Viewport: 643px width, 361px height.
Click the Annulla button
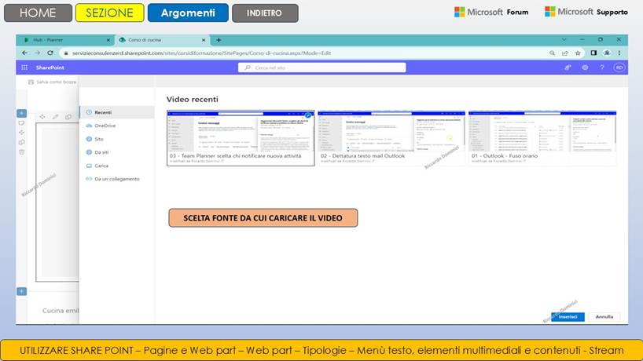coord(604,317)
